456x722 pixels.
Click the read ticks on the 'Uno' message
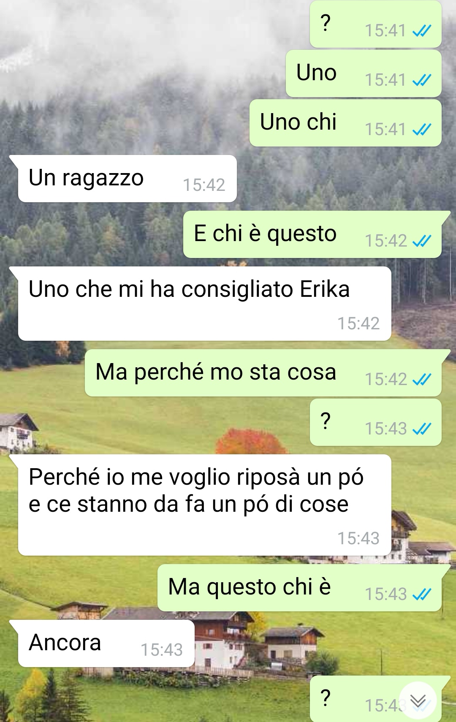click(422, 80)
